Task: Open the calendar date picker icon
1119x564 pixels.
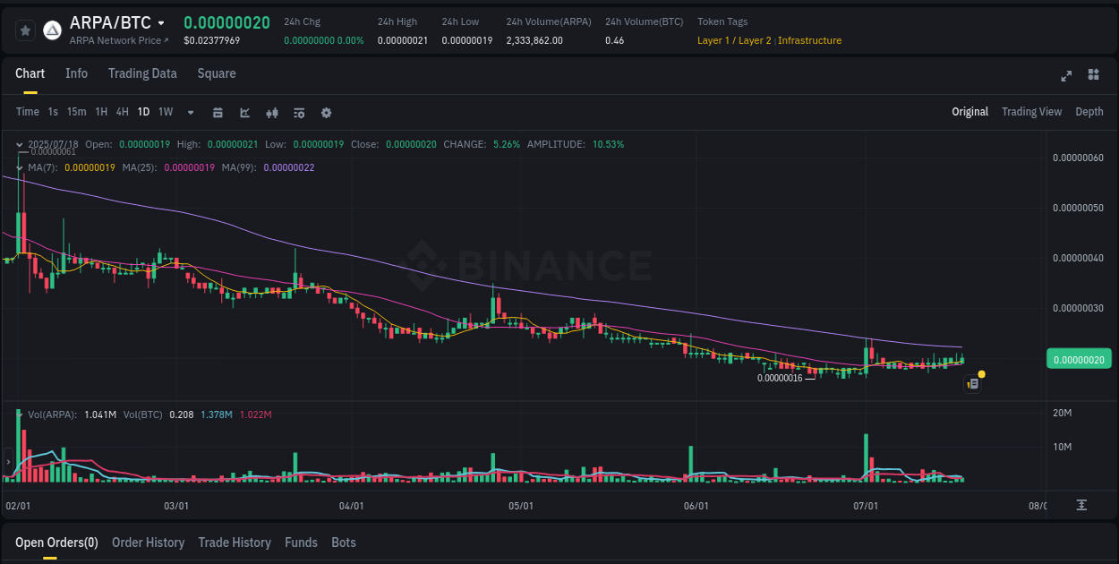Action: (x=218, y=113)
